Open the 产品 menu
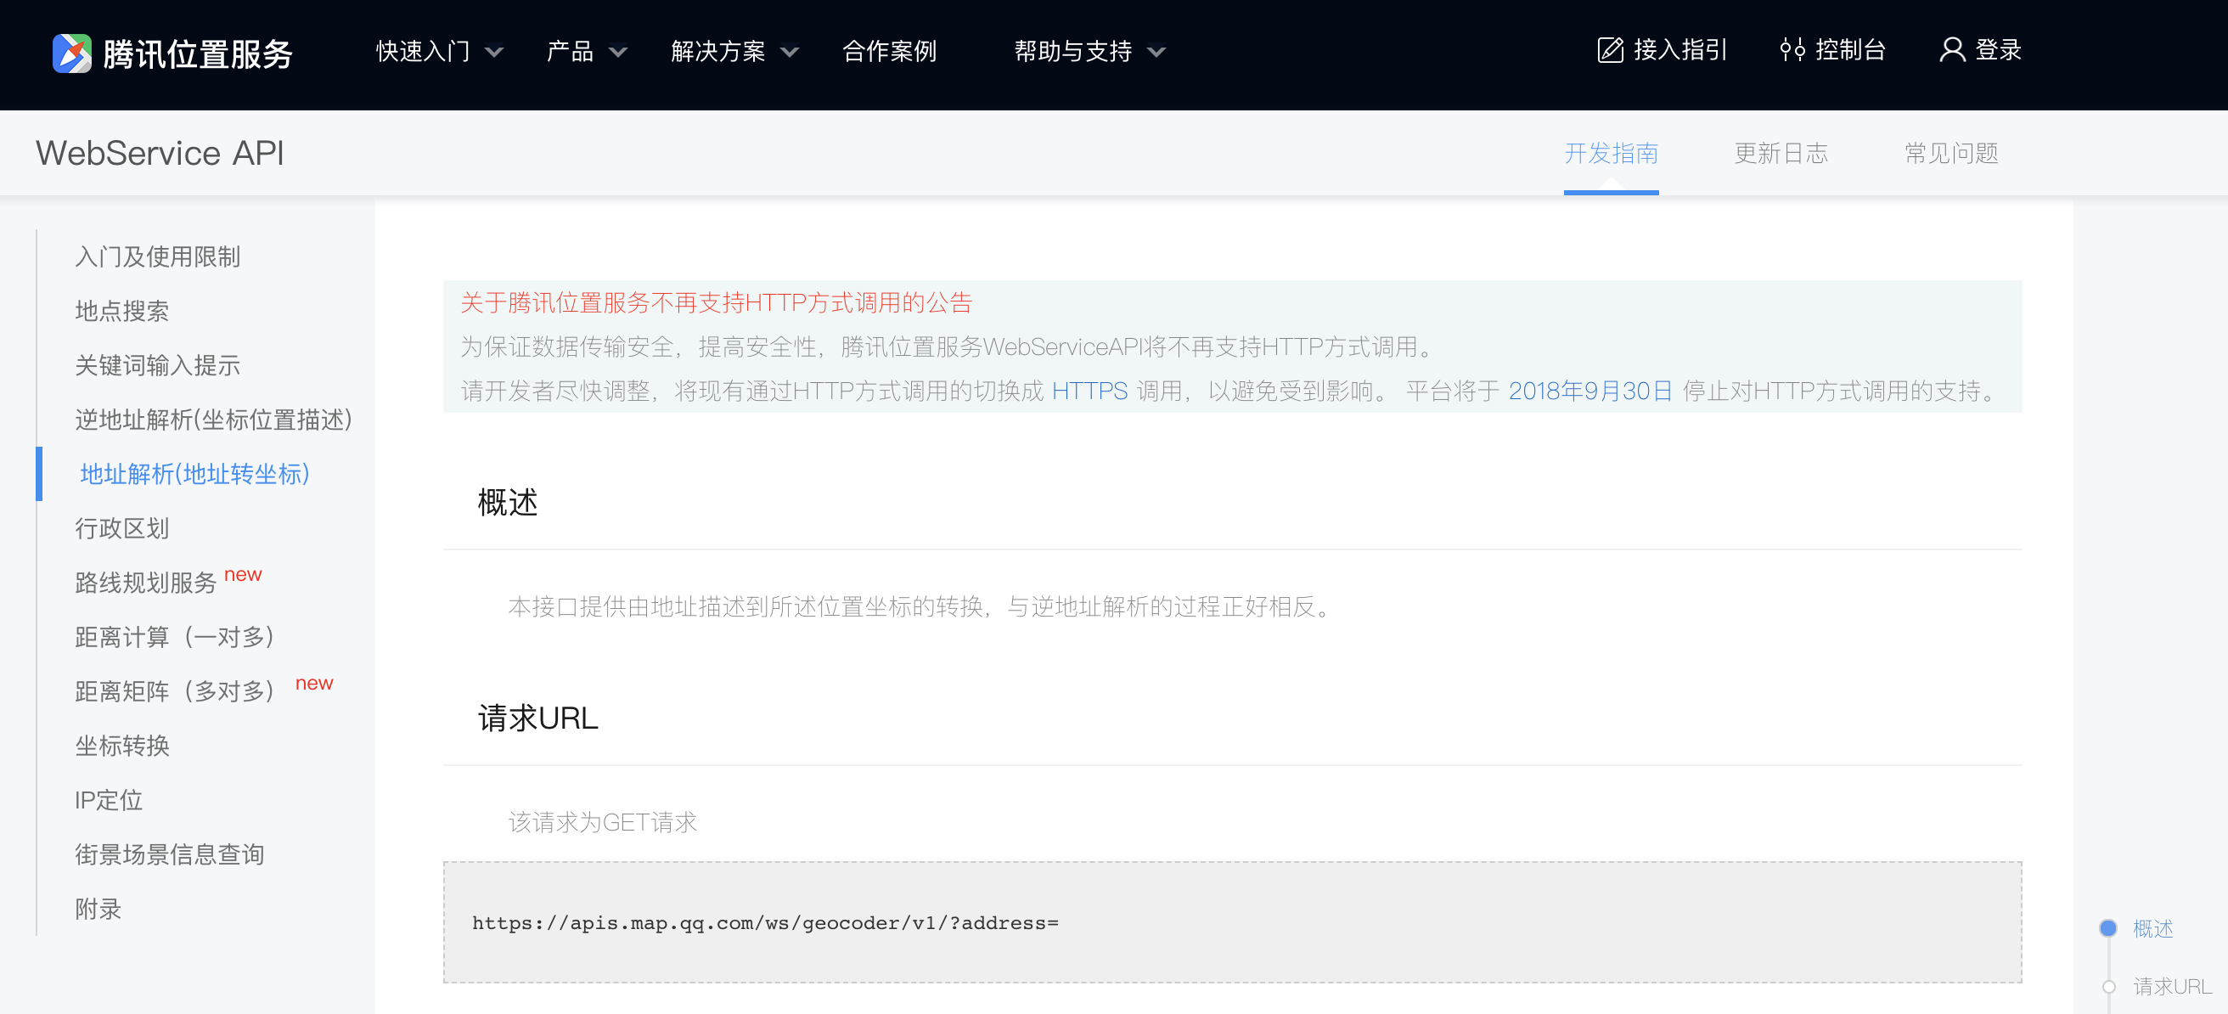Screen dimensions: 2228x1014 click(570, 52)
